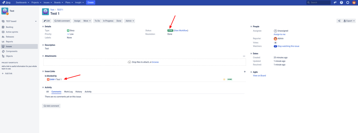Click Add link in project shortcuts
The height and width of the screenshot is (133, 358).
pyautogui.click(x=7, y=74)
